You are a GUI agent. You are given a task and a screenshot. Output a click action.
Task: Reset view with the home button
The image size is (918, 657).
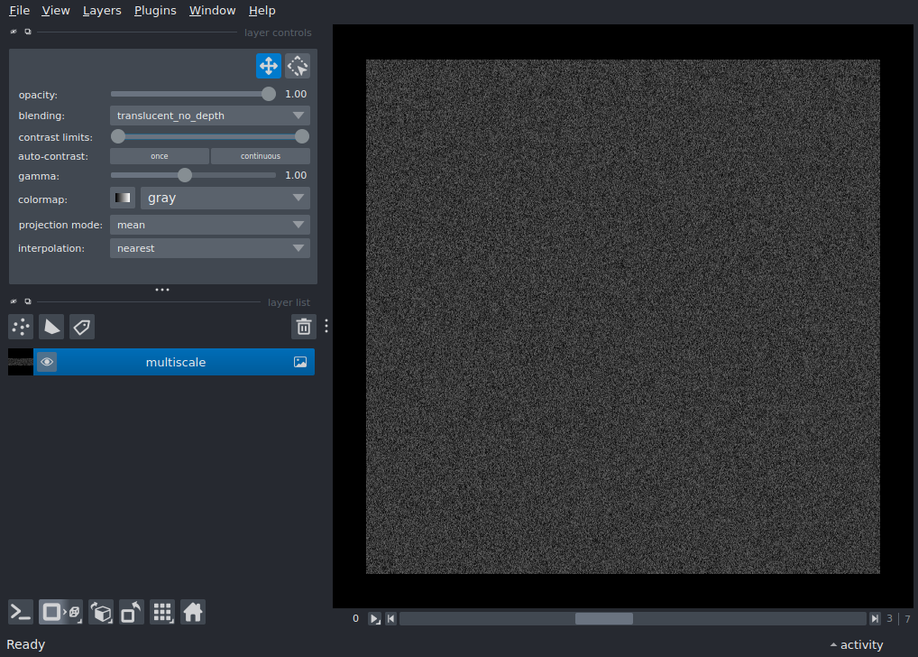point(193,612)
